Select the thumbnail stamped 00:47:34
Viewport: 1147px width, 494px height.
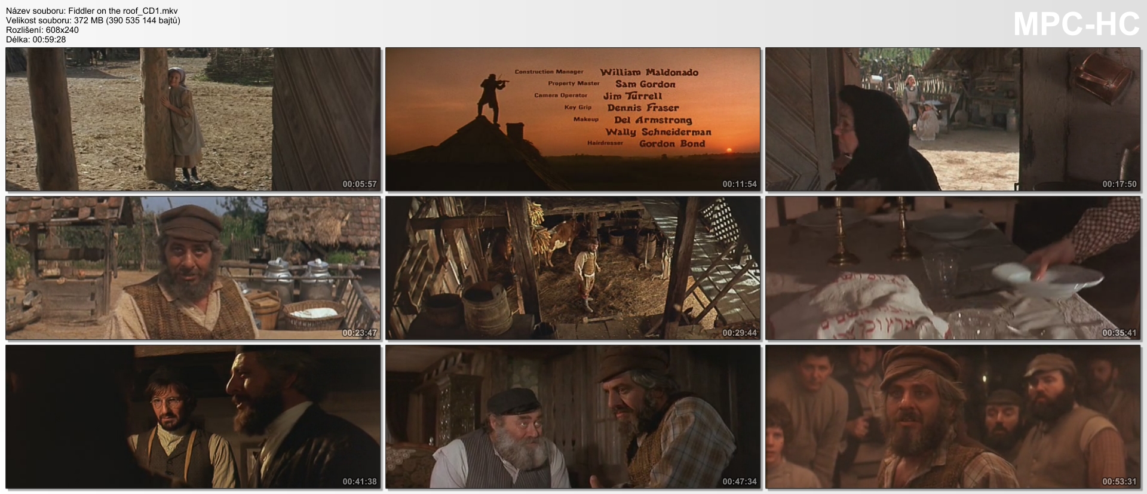572,416
